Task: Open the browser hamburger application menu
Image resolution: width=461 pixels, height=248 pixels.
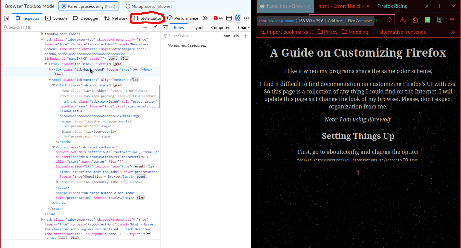Action: click(x=452, y=20)
